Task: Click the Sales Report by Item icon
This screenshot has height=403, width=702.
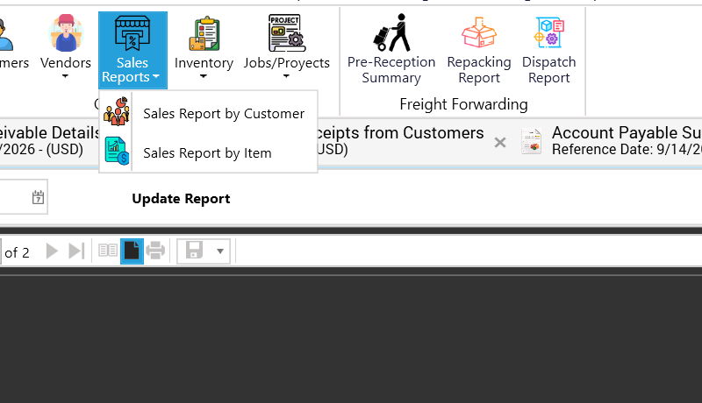Action: pos(117,151)
